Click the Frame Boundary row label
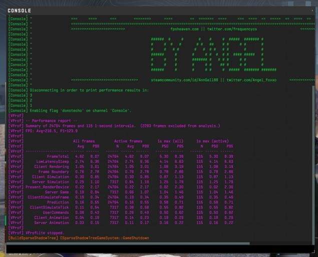The image size is (318, 257). pos(54,172)
